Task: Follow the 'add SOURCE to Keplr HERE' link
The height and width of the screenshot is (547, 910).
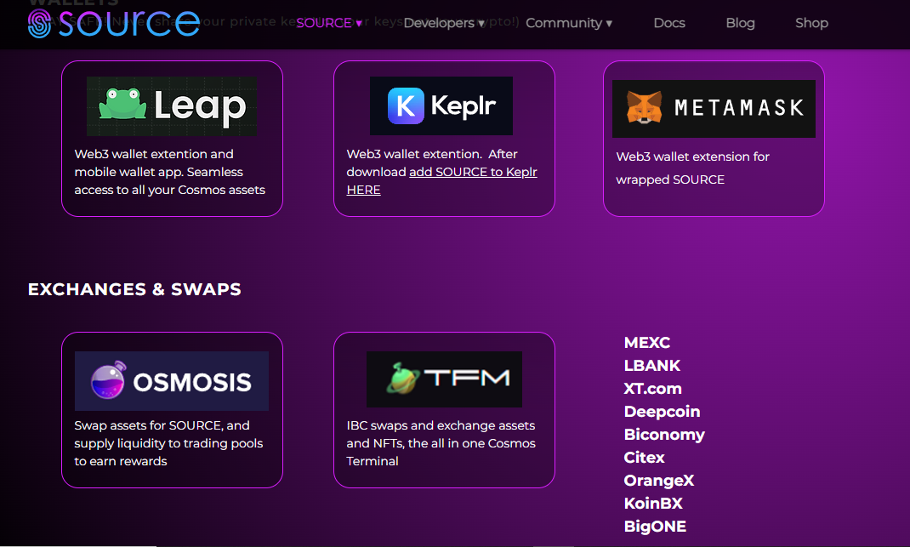Action: coord(441,180)
